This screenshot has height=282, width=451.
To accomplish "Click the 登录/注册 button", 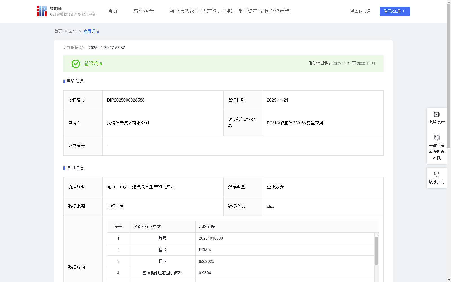I will 395,11.
